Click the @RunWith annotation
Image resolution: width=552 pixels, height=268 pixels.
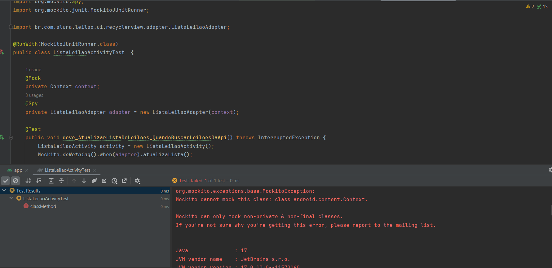pyautogui.click(x=25, y=44)
